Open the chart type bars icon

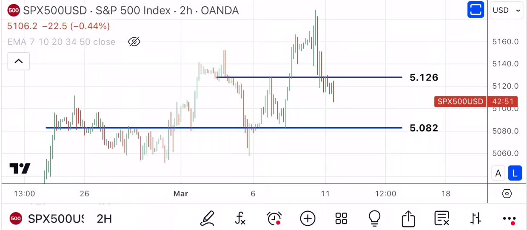[475, 218]
